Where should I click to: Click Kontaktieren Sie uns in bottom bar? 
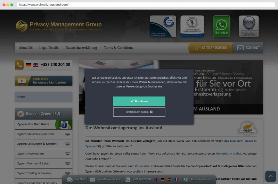point(109,179)
